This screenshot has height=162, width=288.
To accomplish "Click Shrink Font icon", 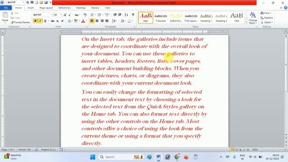I will coord(70,15).
